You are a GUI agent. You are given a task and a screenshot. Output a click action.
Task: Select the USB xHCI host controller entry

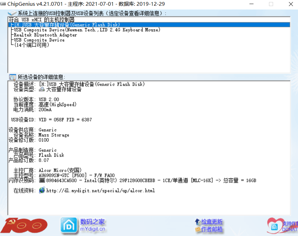point(42,20)
